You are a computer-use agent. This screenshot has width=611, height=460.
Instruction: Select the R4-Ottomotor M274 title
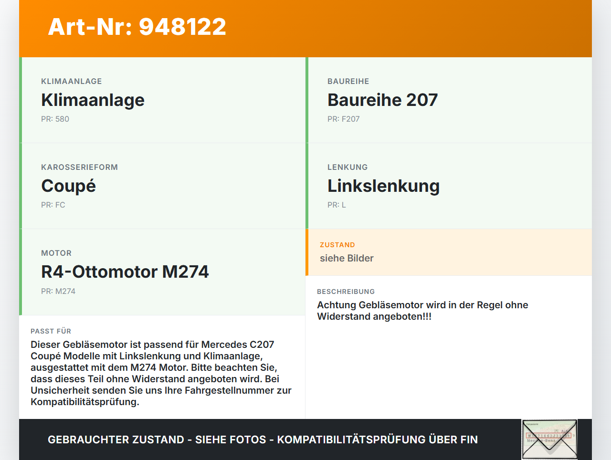(125, 272)
